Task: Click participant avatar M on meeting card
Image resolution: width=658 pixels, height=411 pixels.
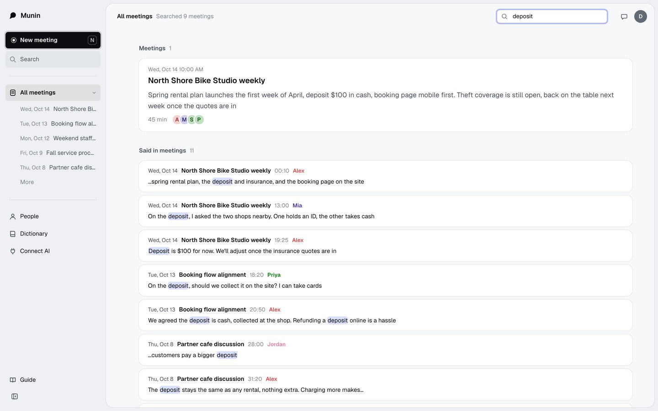Action: (184, 120)
